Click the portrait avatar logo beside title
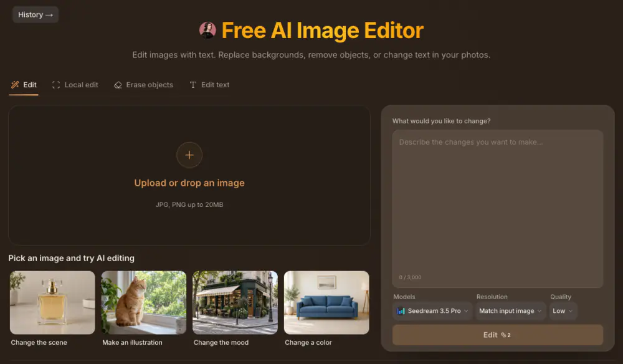This screenshot has height=364, width=623. point(207,30)
